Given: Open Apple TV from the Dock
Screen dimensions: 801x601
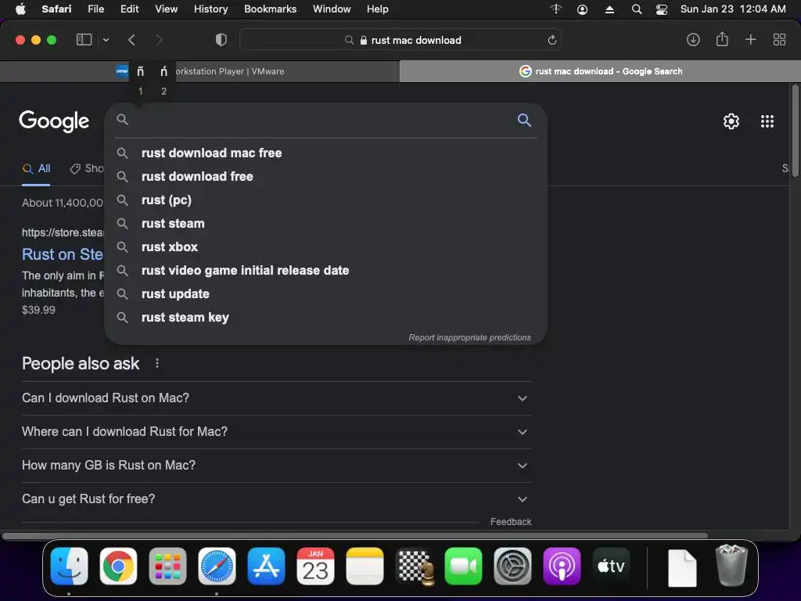Looking at the screenshot, I should click(611, 567).
